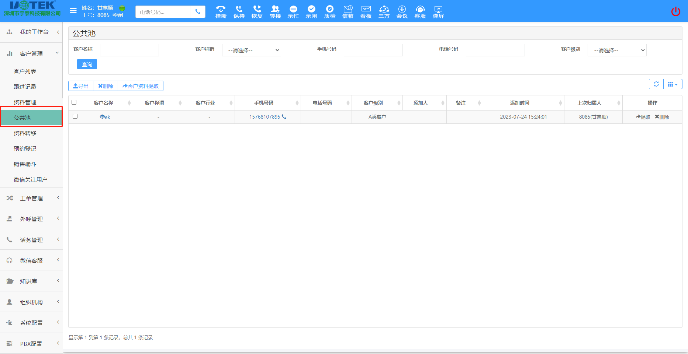Toggle the select-all header checkbox
Screen dimensions: 688x354
[74, 102]
